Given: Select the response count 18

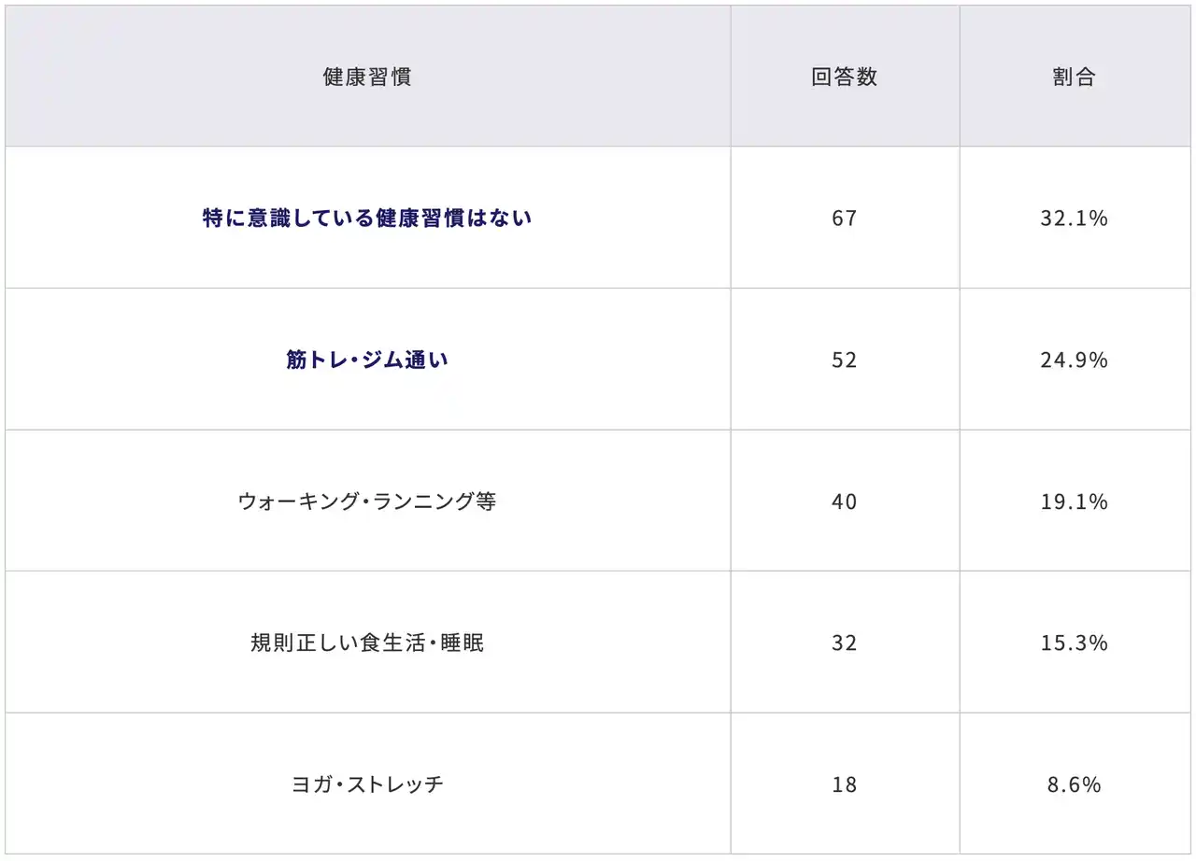Looking at the screenshot, I should 844,784.
